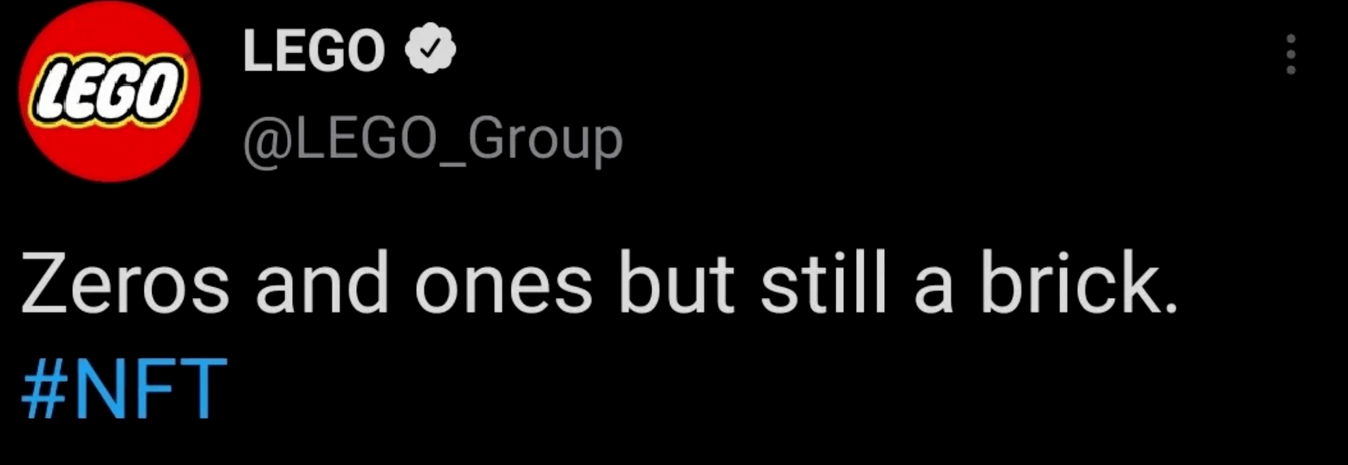Show the overflow menu for this tweet

point(1290,54)
